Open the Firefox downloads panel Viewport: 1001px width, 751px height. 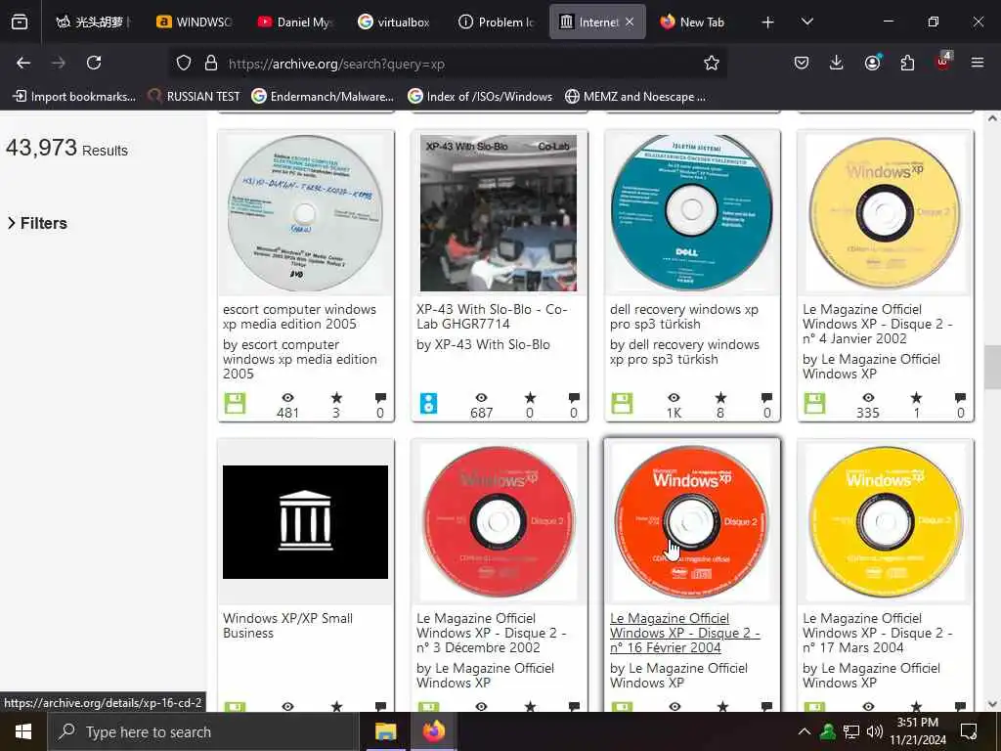click(x=837, y=63)
